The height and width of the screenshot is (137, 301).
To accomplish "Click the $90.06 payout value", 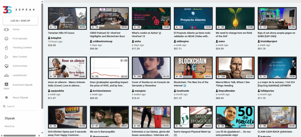I will click(94, 49).
